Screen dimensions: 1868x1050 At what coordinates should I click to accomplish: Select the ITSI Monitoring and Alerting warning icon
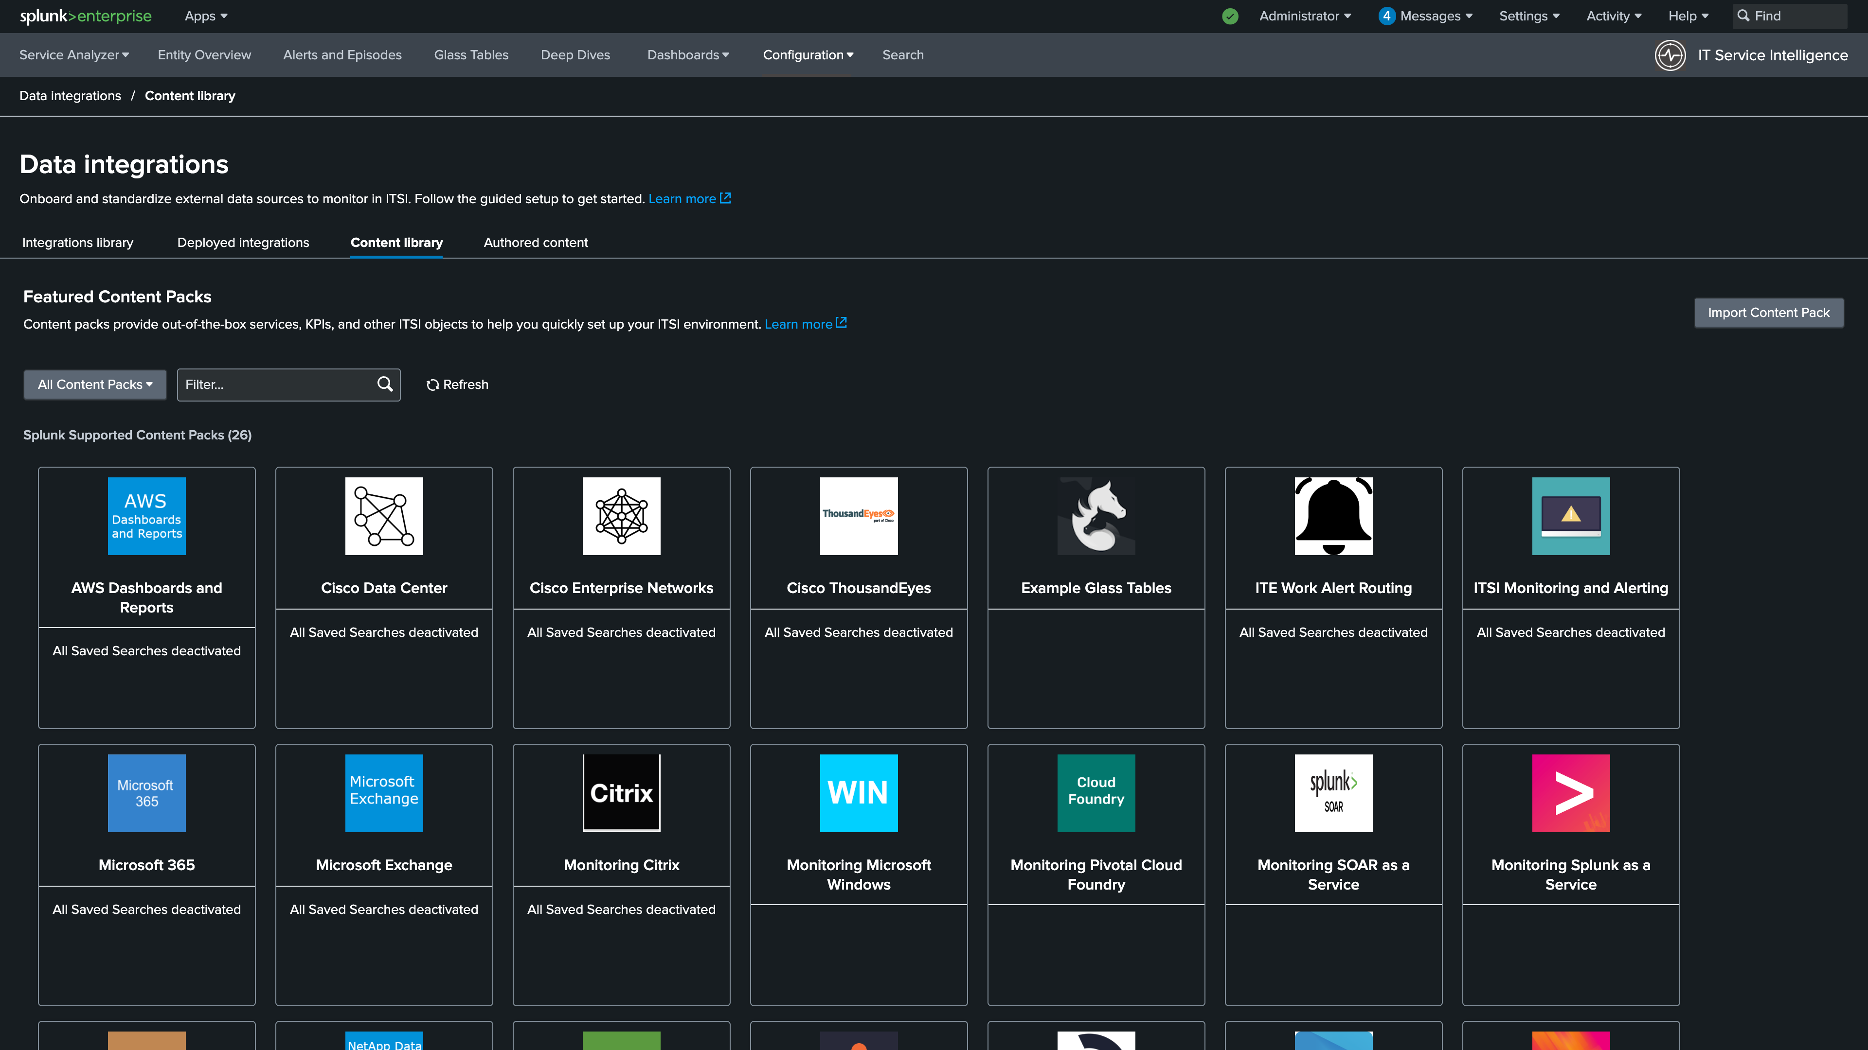coord(1571,516)
